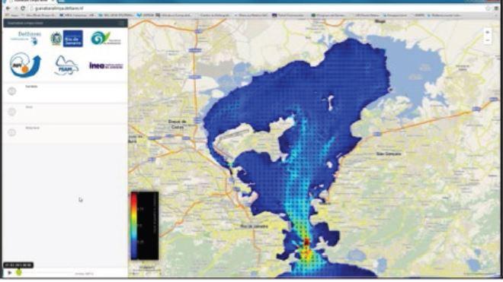Click the map zoom out button
This screenshot has width=503, height=282.
(x=487, y=40)
